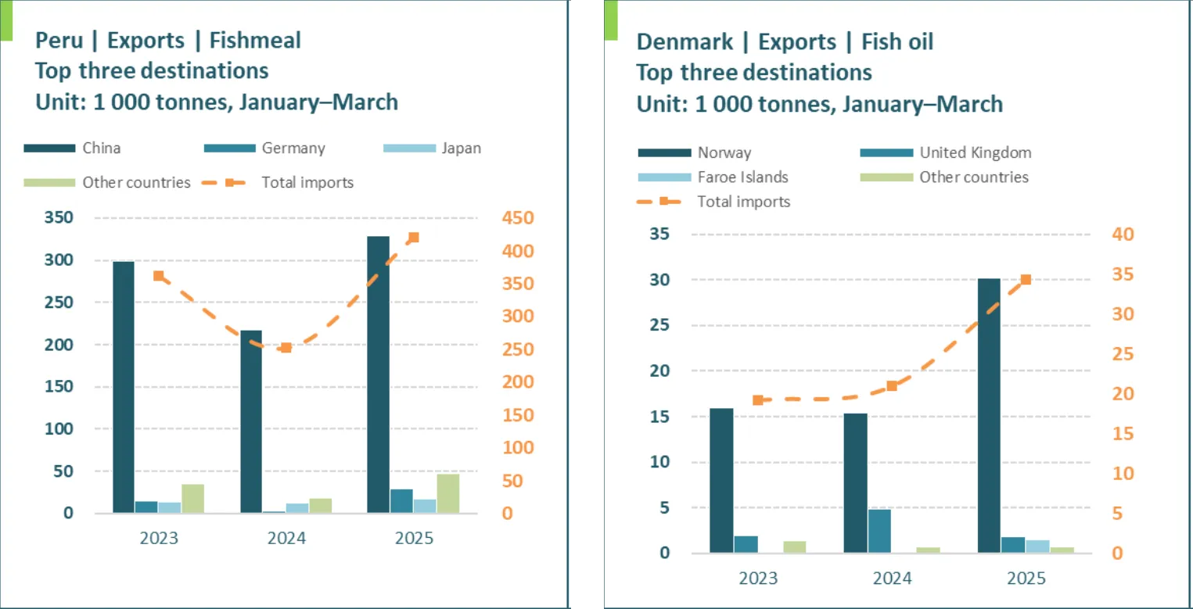Select the Norway legend swatch

664,153
